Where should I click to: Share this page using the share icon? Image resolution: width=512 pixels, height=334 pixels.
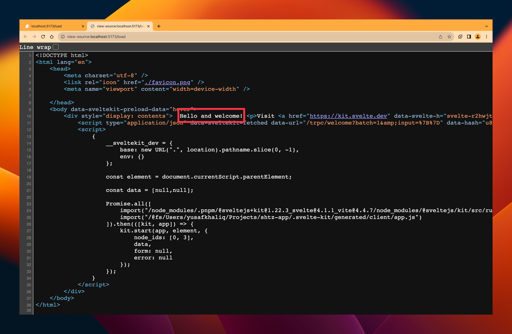click(x=440, y=37)
